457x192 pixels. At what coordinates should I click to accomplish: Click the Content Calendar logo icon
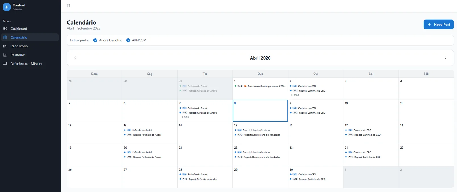click(x=7, y=7)
